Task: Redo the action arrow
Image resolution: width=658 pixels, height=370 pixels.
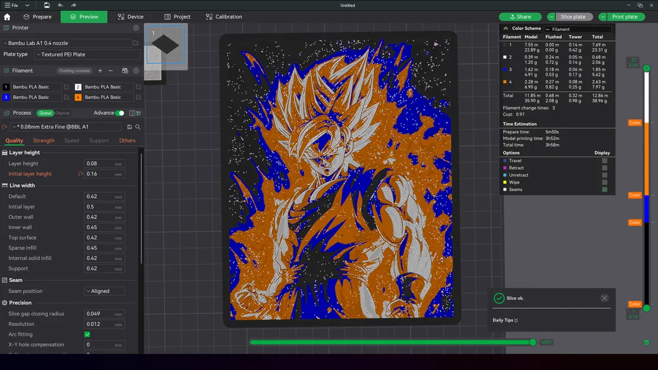Action: tap(73, 5)
